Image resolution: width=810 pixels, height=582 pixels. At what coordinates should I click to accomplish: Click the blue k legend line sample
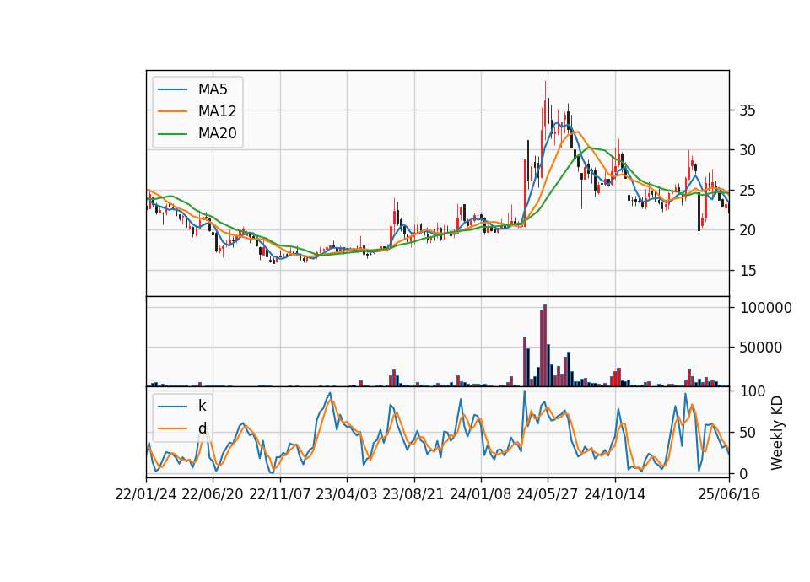click(172, 407)
